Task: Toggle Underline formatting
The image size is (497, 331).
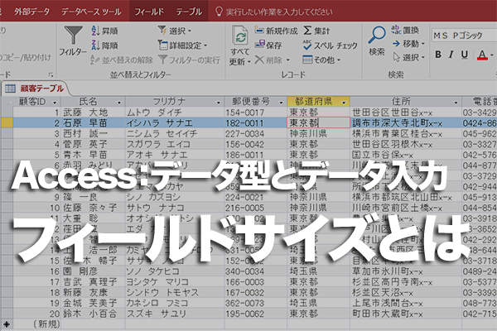Action: click(465, 55)
